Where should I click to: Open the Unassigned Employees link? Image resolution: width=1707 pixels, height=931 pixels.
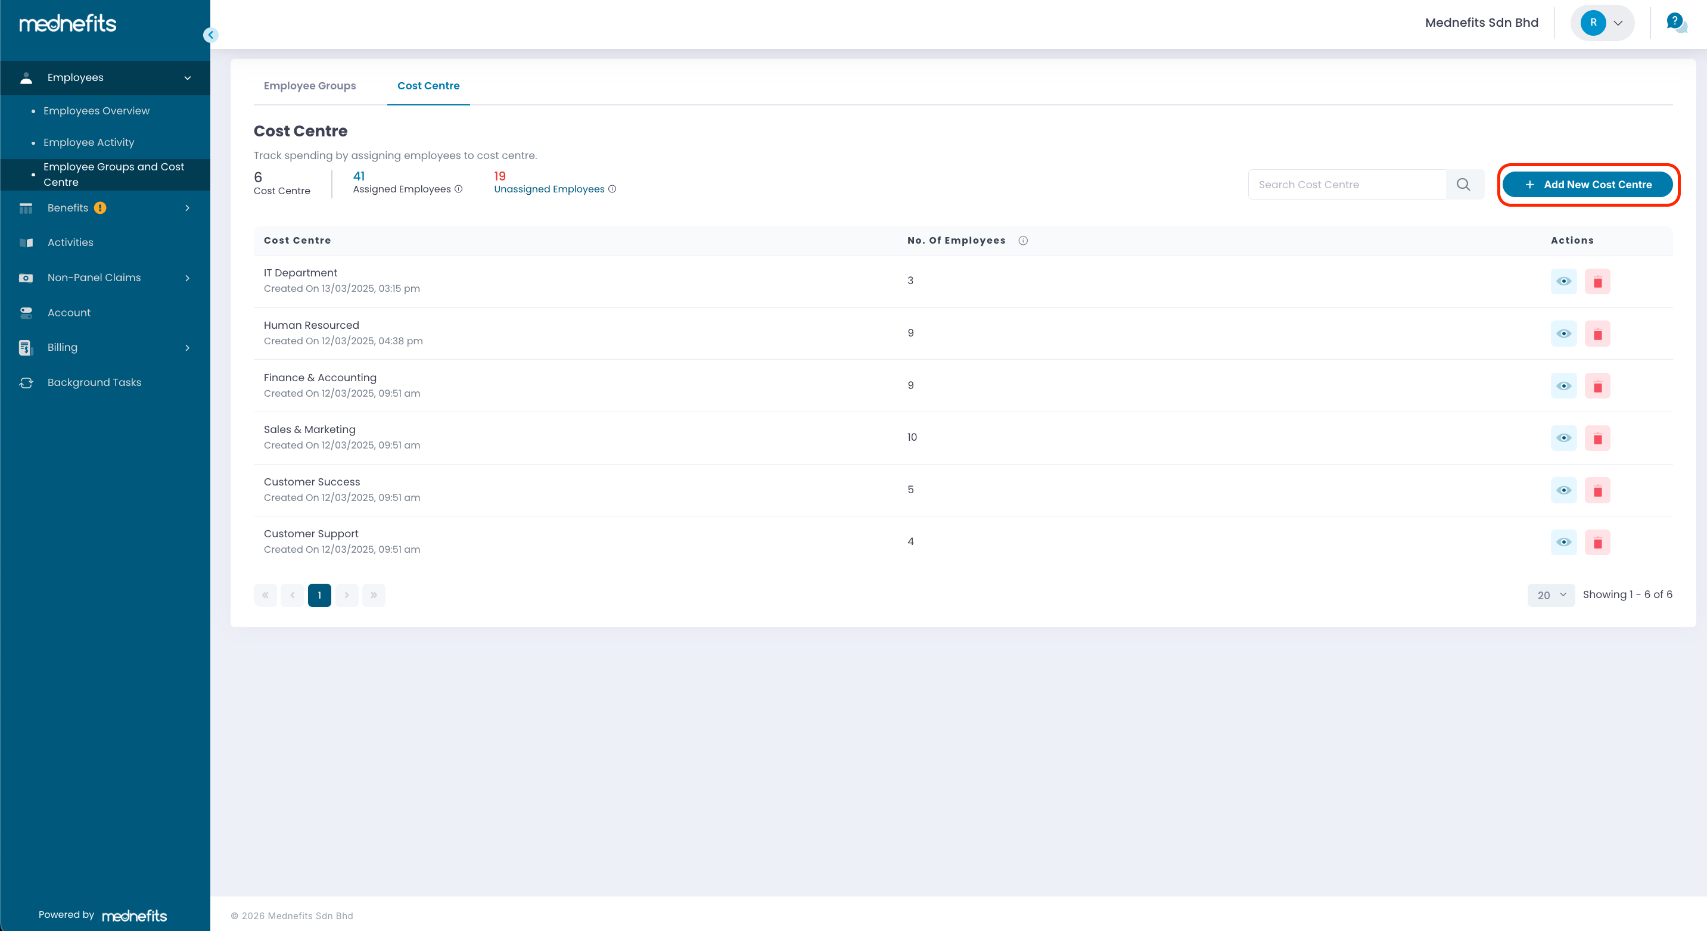click(549, 189)
